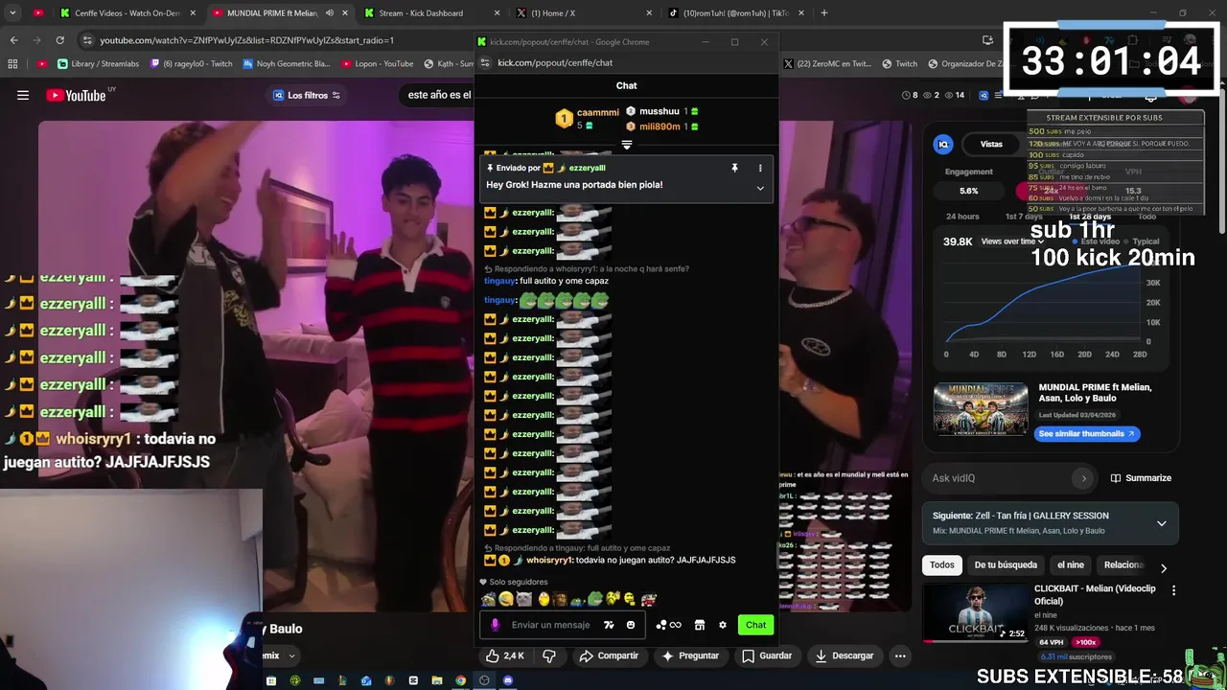This screenshot has width=1227, height=690.
Task: Show more filter chips with right arrow
Action: click(1164, 567)
